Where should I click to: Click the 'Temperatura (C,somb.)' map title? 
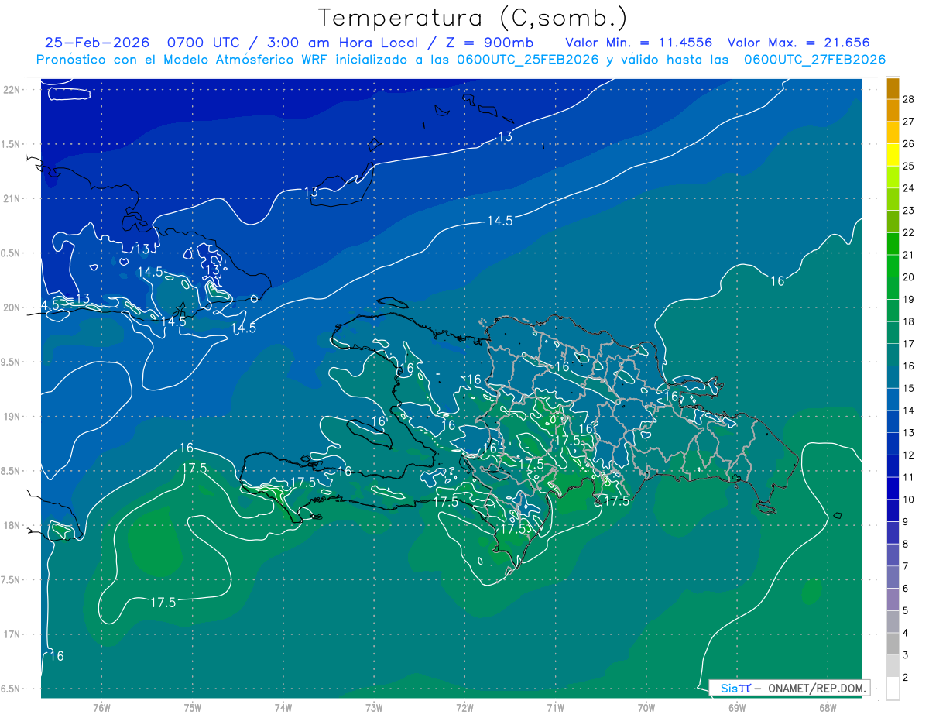472,18
